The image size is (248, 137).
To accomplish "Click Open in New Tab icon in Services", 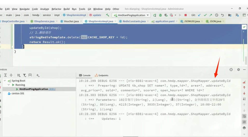I will tap(30, 75).
